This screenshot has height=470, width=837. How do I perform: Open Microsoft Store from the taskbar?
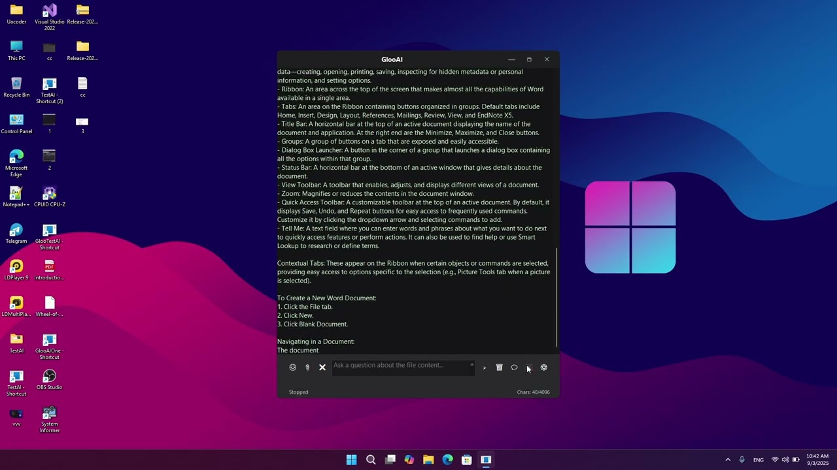tap(467, 460)
